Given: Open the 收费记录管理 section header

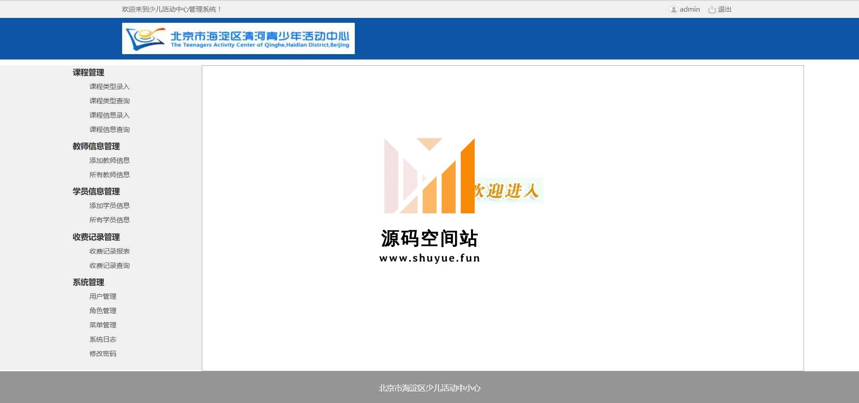Looking at the screenshot, I should click(x=96, y=237).
